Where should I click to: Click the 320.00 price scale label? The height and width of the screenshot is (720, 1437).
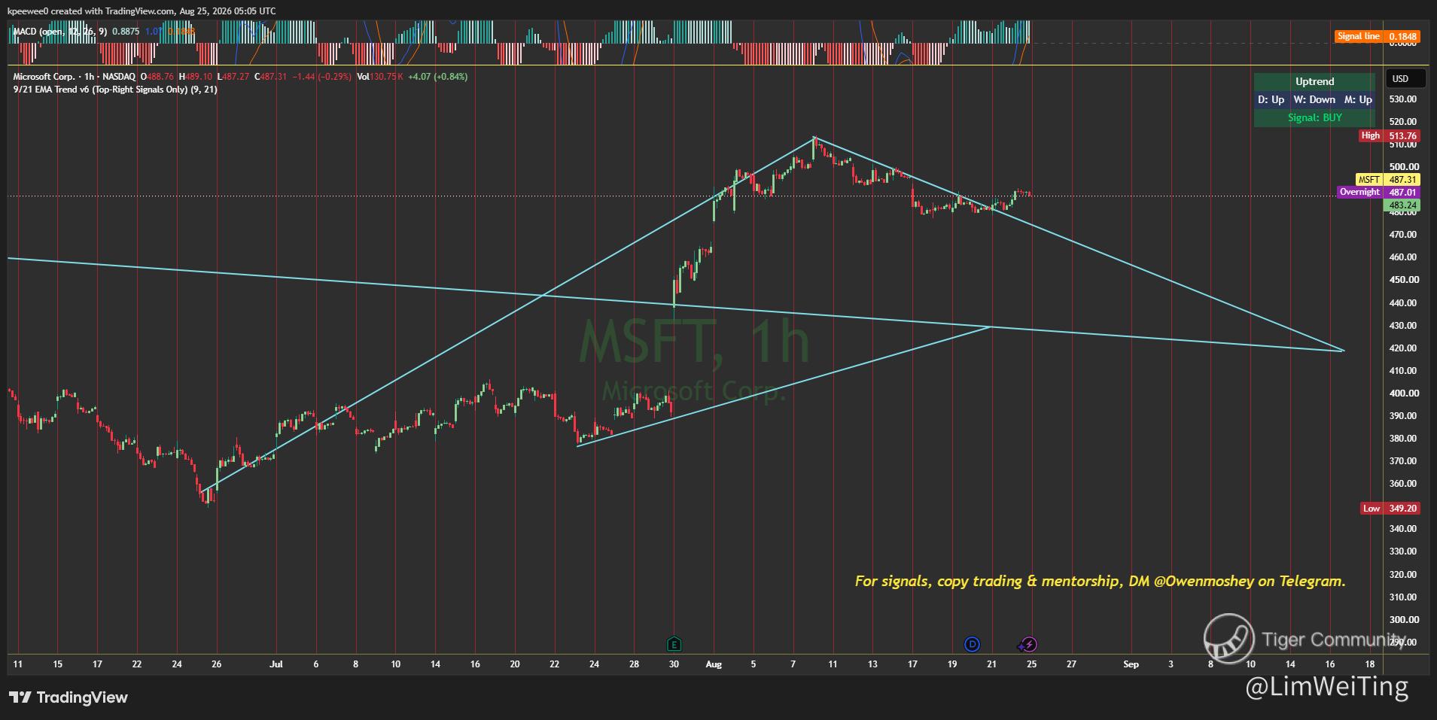(1403, 575)
